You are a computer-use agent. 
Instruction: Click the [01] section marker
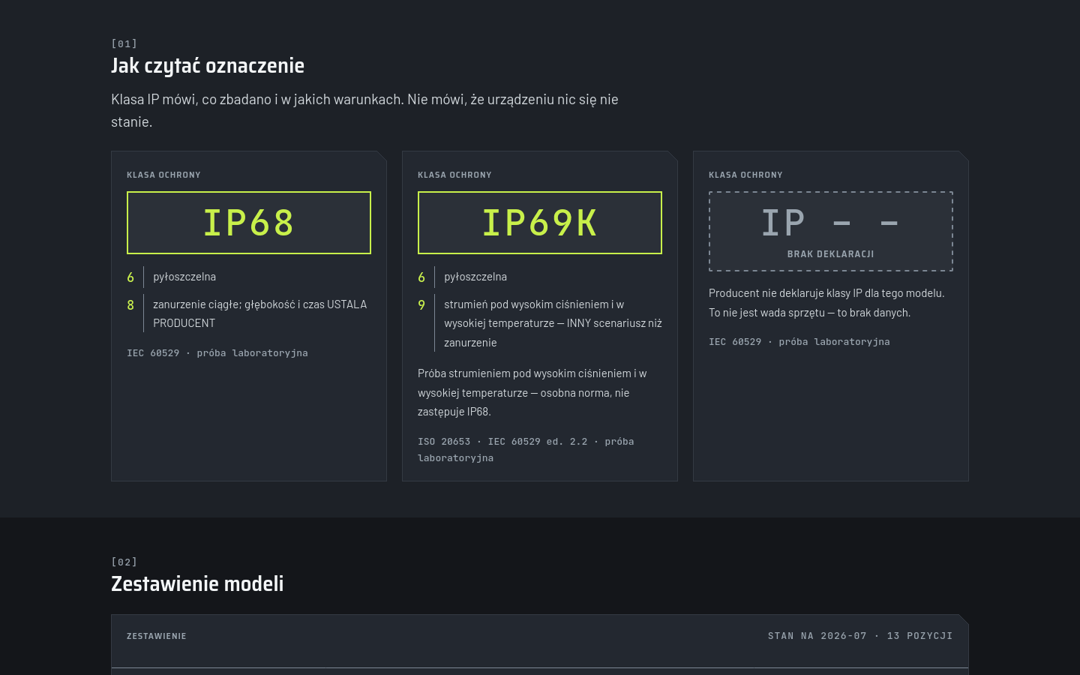click(124, 43)
